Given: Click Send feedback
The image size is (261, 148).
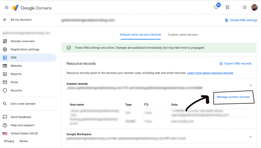Looking at the screenshot, I should coord(21,117).
